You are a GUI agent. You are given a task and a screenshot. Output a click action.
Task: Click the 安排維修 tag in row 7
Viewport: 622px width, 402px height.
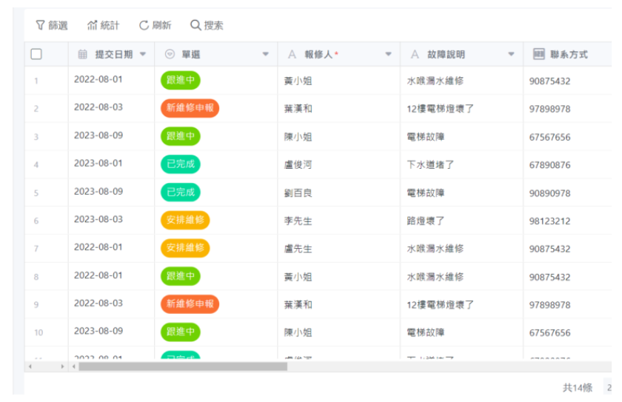tap(185, 248)
